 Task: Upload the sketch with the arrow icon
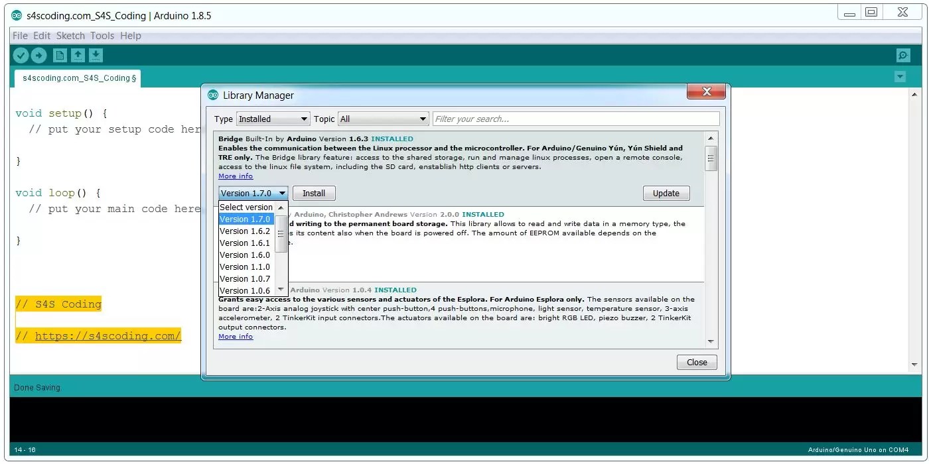38,55
